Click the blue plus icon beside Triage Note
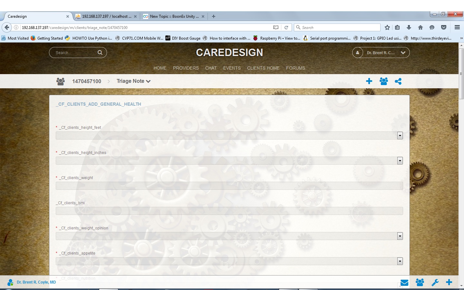The image size is (464, 290). [369, 81]
